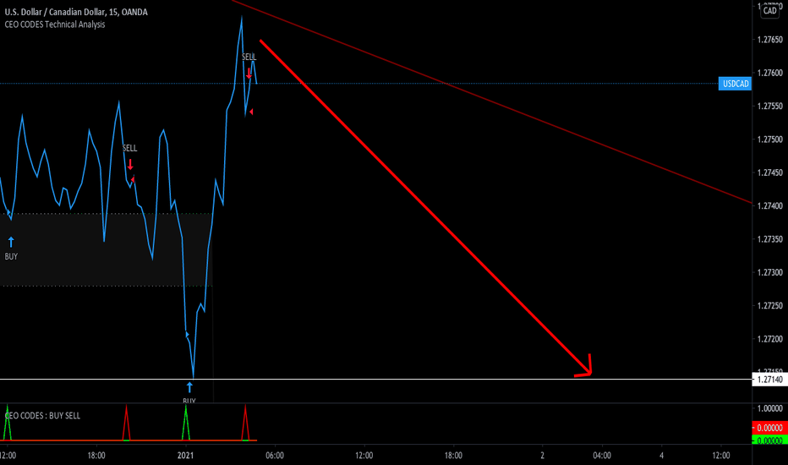Viewport: 788px width, 465px height.
Task: Click the CEO CODES : BUY SELL legend
Action: coord(42,416)
